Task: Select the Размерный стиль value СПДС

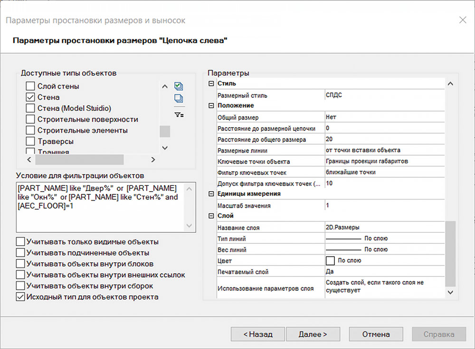Action: coord(384,95)
